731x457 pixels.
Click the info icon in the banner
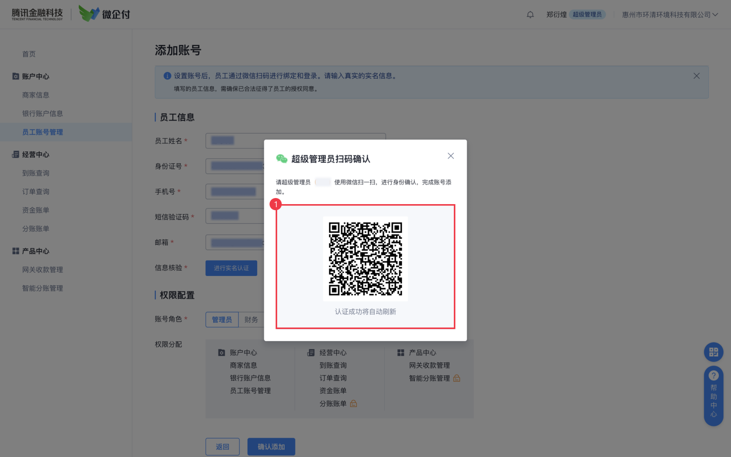(x=167, y=76)
